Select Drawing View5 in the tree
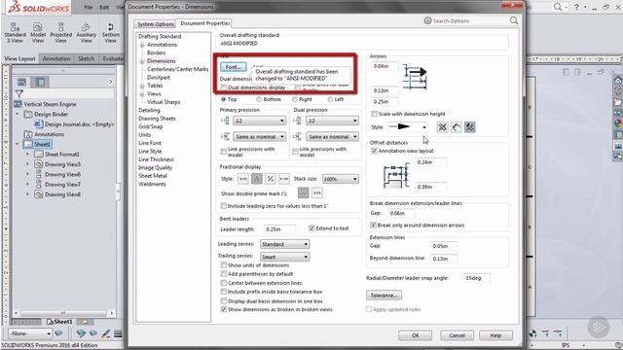623x350 pixels. click(62, 164)
